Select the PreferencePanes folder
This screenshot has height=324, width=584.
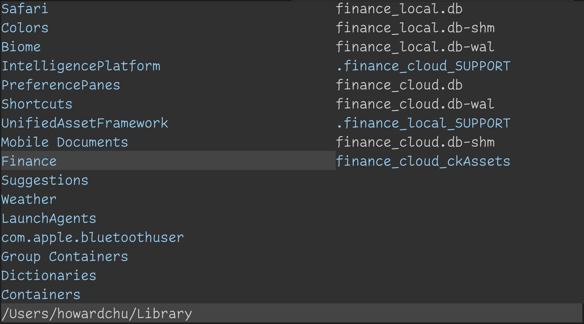pyautogui.click(x=61, y=85)
